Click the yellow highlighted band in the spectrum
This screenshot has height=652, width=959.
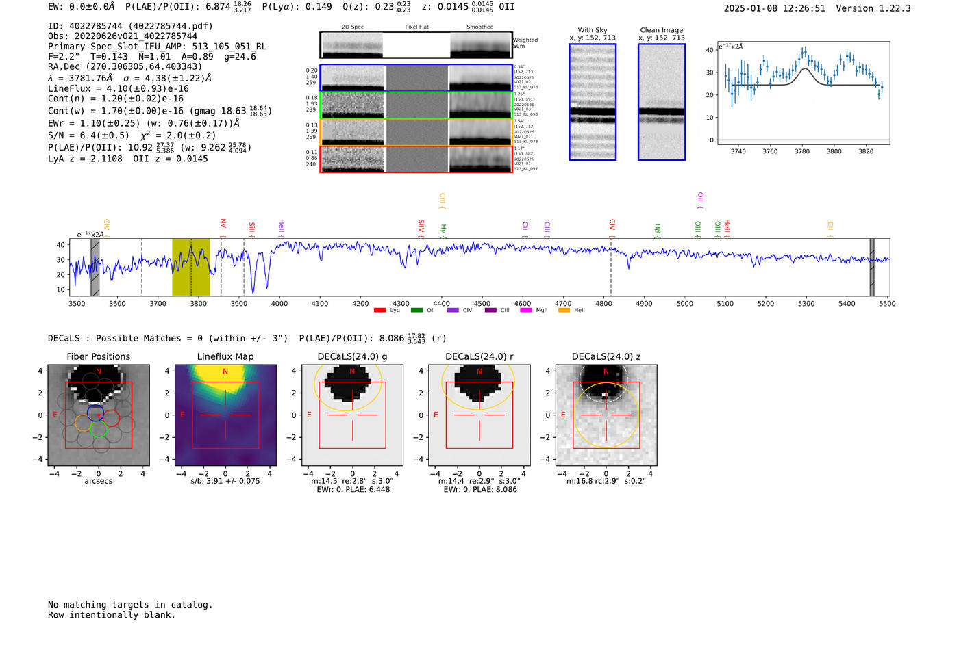(190, 267)
